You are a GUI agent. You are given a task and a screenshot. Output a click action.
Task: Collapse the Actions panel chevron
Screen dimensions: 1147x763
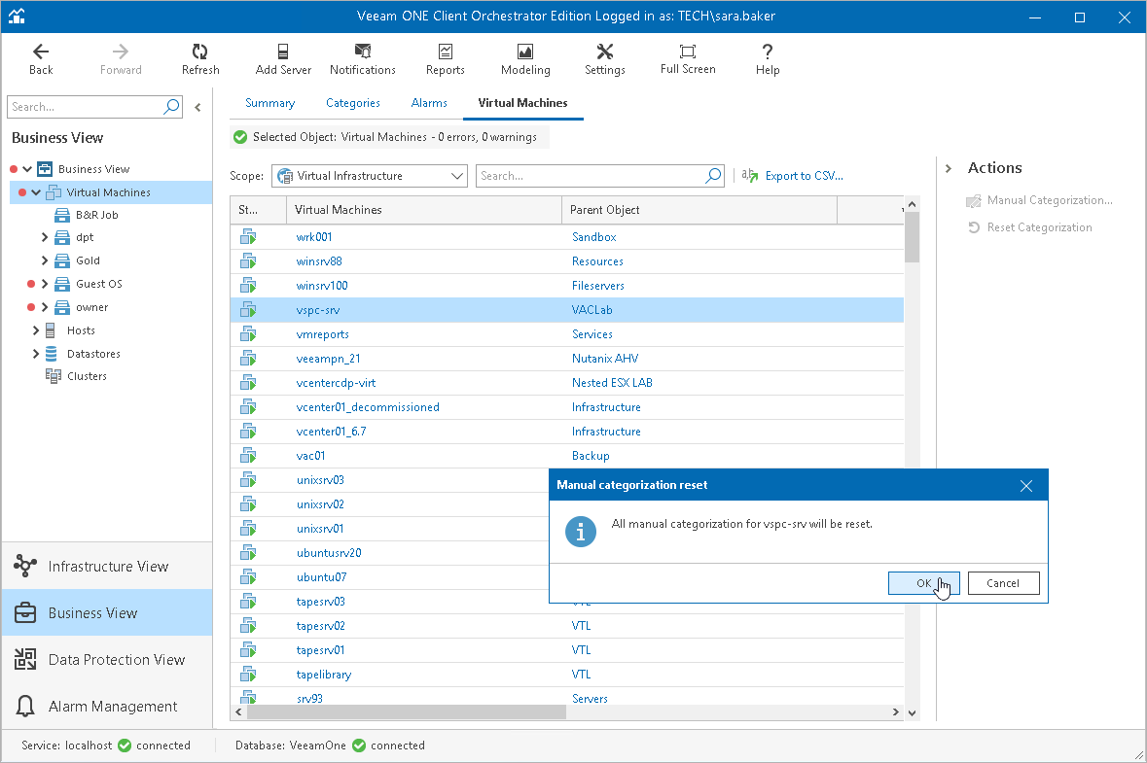(949, 168)
